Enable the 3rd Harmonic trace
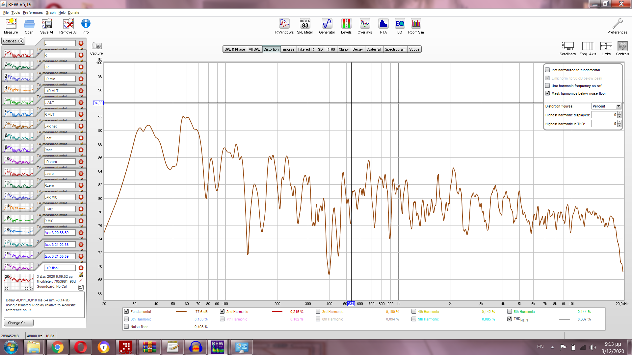This screenshot has height=355, width=632. 318,312
